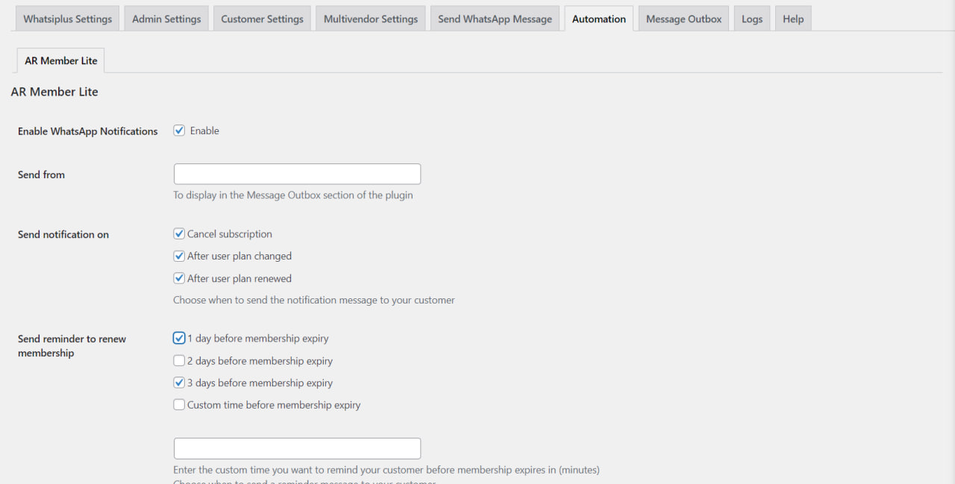This screenshot has width=955, height=484.
Task: Open the Admin Settings tab
Action: pos(166,18)
